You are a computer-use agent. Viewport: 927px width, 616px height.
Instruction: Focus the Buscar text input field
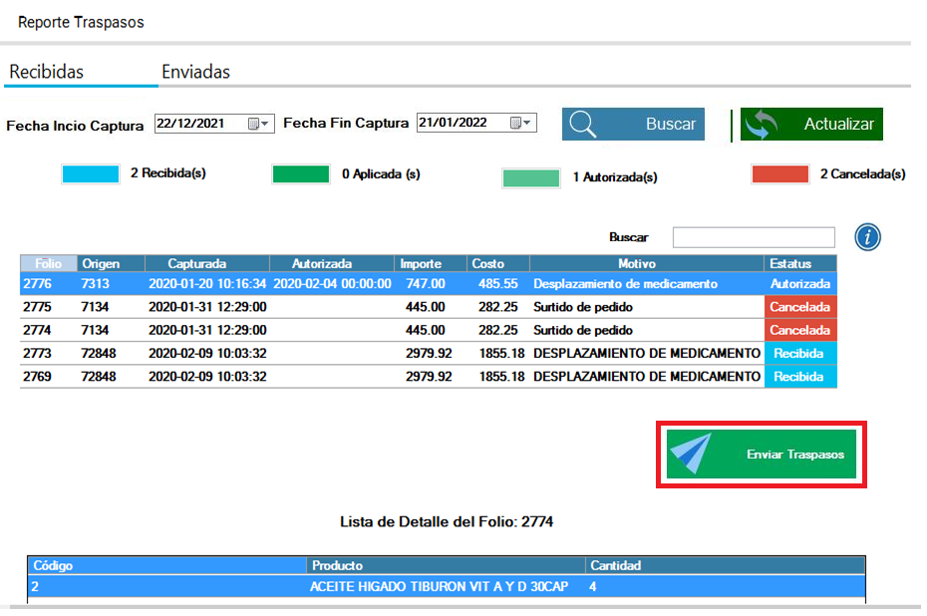coord(754,237)
